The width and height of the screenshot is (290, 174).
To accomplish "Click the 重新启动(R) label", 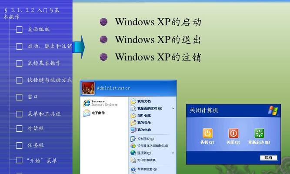I will 259,142.
